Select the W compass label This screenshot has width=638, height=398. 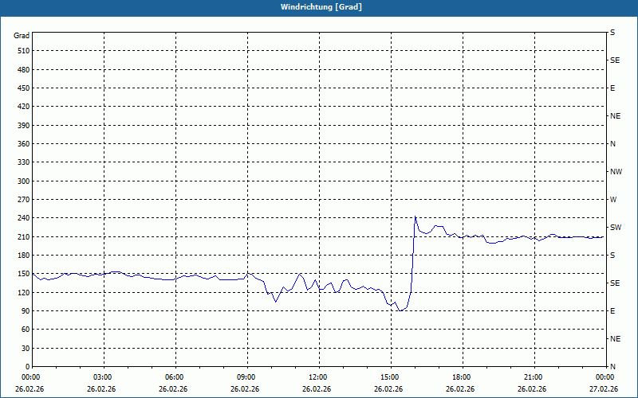click(x=613, y=200)
